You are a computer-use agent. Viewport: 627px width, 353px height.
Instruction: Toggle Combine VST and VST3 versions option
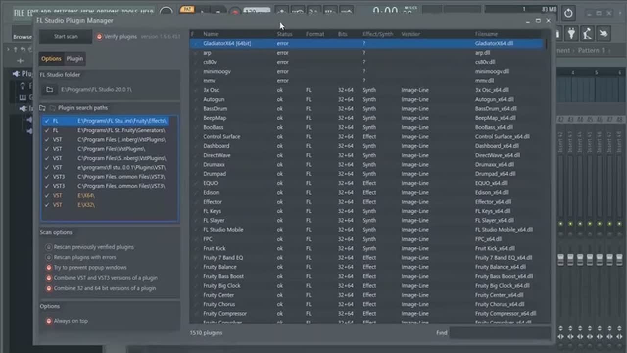coord(48,278)
